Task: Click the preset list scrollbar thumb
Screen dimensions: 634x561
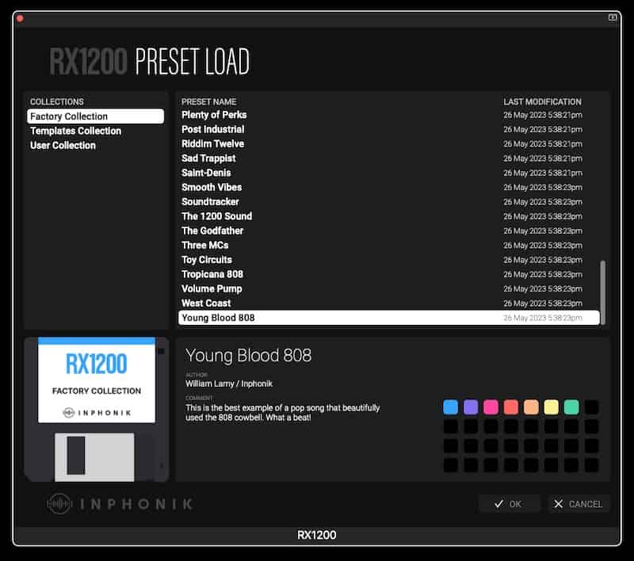Action: [x=603, y=292]
